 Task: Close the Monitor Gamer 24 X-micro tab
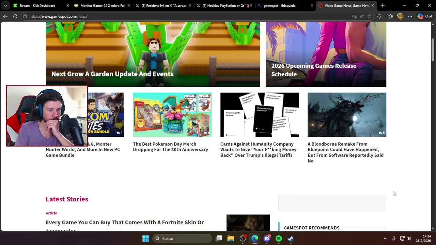[129, 5]
